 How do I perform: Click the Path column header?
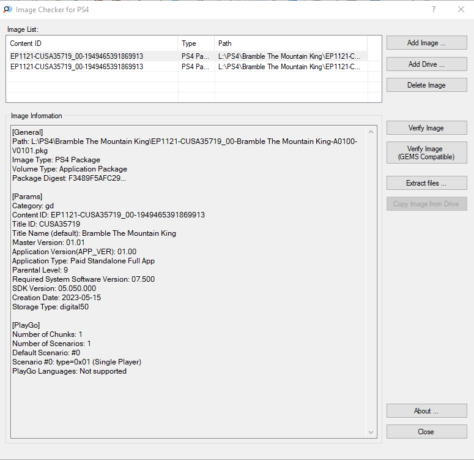(x=291, y=43)
